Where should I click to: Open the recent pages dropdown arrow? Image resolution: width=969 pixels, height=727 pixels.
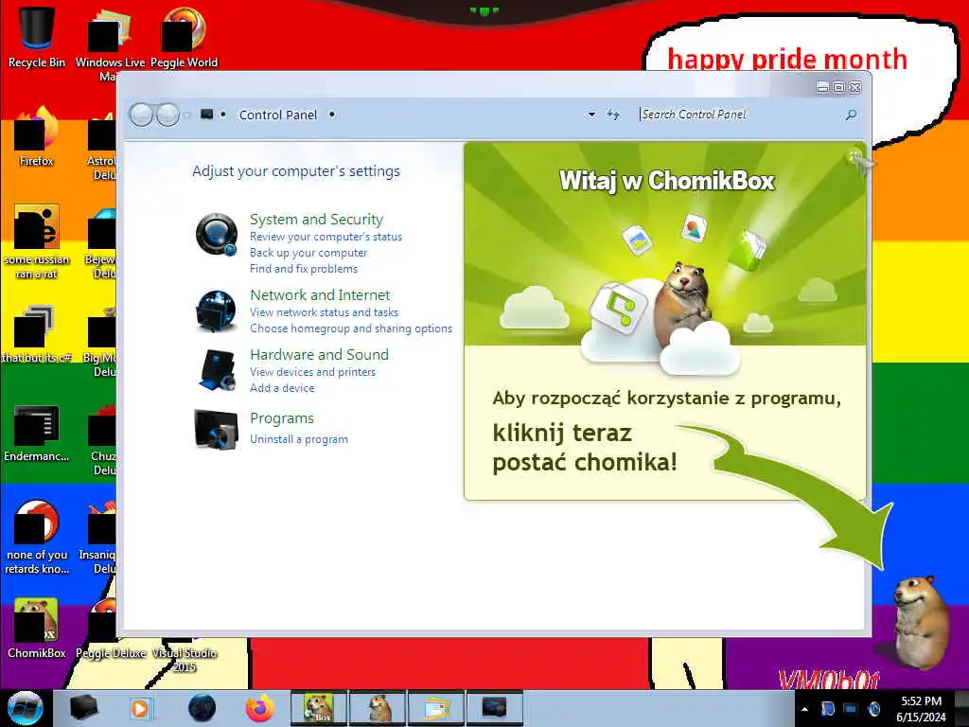186,115
